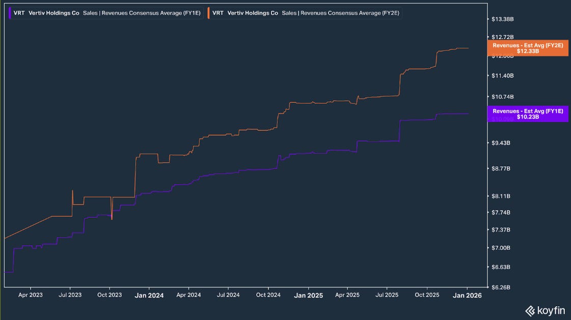This screenshot has width=571, height=320.
Task: Click the $13.38B y-axis label
Action: click(503, 19)
